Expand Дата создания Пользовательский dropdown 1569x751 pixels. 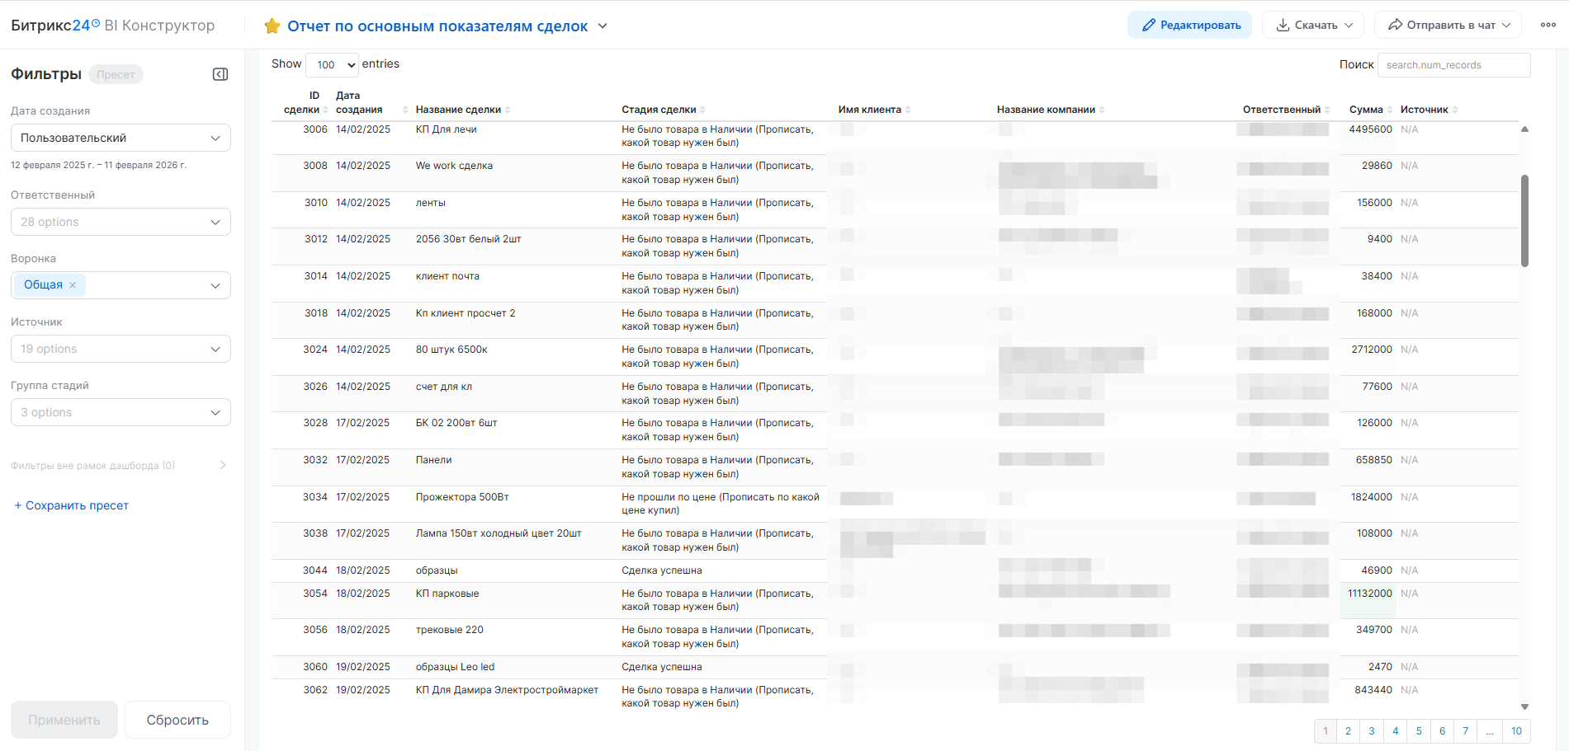(x=121, y=138)
